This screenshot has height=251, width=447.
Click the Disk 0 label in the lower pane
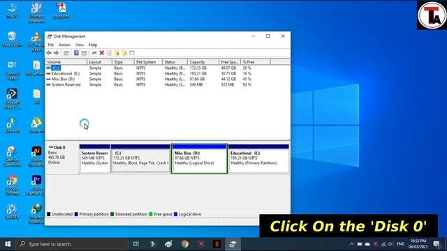click(x=59, y=147)
